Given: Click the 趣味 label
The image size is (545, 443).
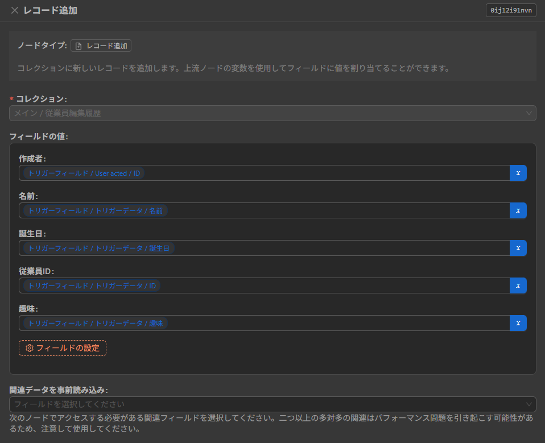Looking at the screenshot, I should (28, 309).
